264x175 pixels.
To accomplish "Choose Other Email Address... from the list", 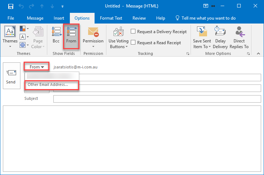I will (52, 85).
